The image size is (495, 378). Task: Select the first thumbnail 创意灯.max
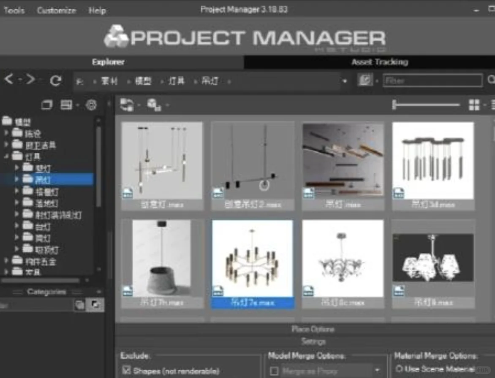tap(162, 166)
